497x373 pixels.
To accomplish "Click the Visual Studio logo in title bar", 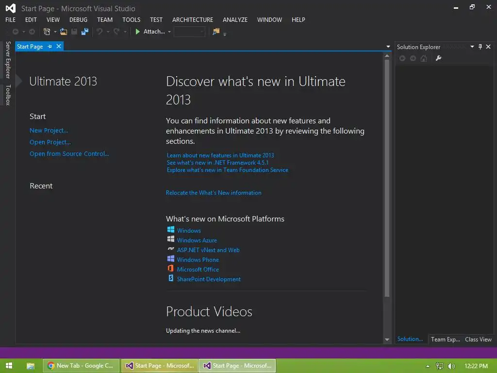I will pos(11,8).
